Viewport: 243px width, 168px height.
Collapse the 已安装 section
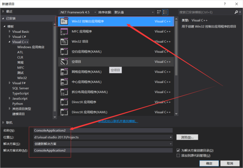tap(3, 19)
